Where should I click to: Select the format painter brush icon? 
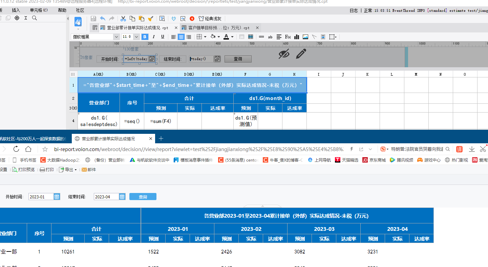point(151,19)
